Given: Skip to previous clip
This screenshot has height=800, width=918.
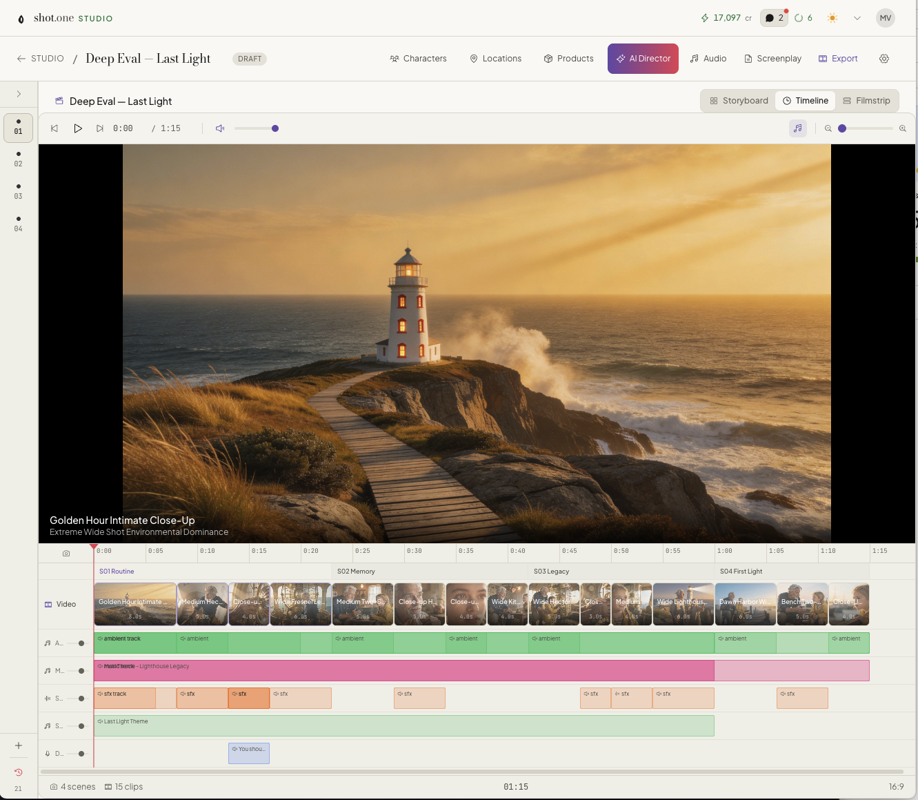Looking at the screenshot, I should coord(54,128).
